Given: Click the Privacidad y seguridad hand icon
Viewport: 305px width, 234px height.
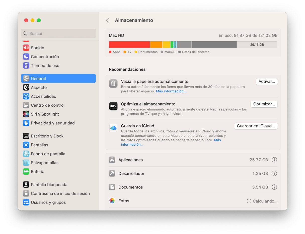Looking at the screenshot, I should pos(26,123).
